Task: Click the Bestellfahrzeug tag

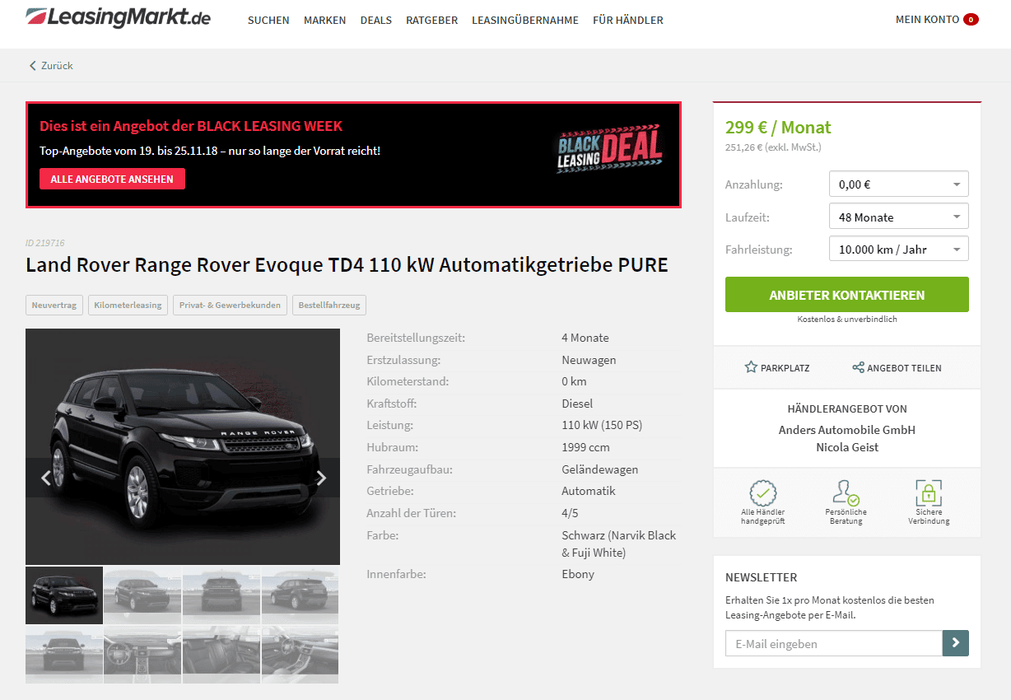Action: (x=329, y=306)
